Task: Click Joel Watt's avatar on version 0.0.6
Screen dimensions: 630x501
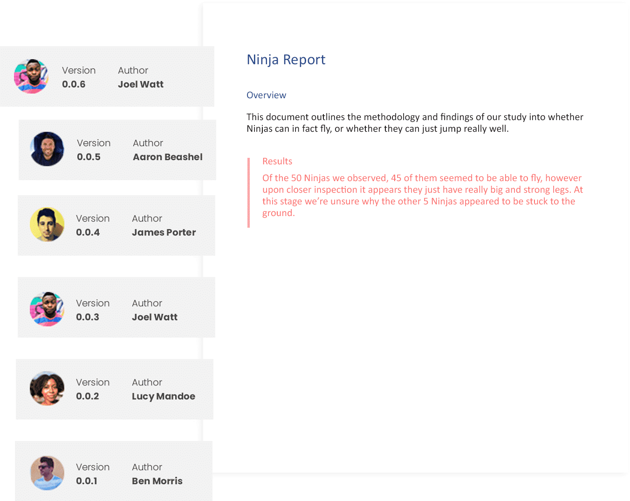Action: (31, 77)
